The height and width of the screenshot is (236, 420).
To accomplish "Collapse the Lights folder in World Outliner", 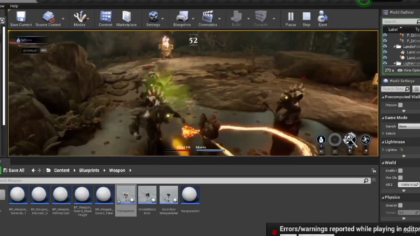I will tap(394, 64).
